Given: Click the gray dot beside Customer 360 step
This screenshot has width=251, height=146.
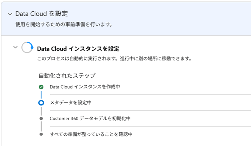Looking at the screenshot, I should coord(41,118).
